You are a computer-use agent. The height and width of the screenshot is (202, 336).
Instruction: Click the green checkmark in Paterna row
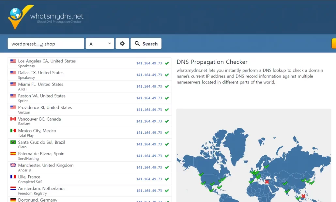click(167, 156)
